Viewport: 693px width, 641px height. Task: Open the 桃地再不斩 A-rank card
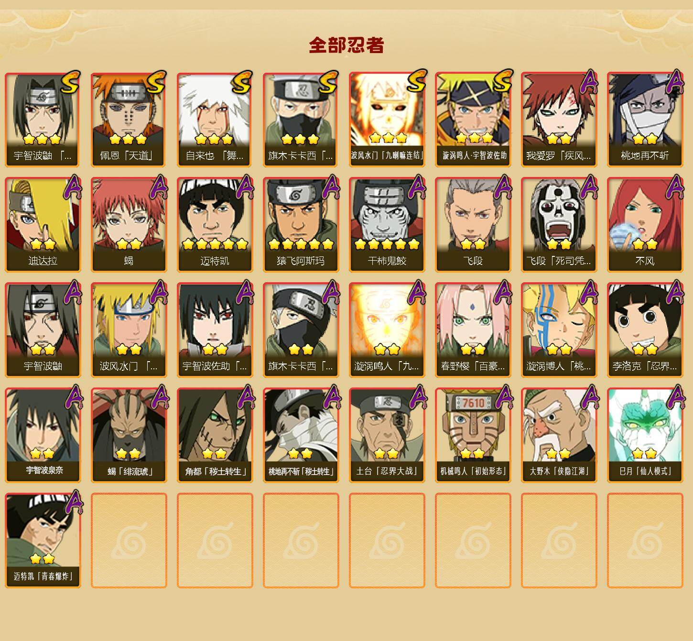(645, 120)
